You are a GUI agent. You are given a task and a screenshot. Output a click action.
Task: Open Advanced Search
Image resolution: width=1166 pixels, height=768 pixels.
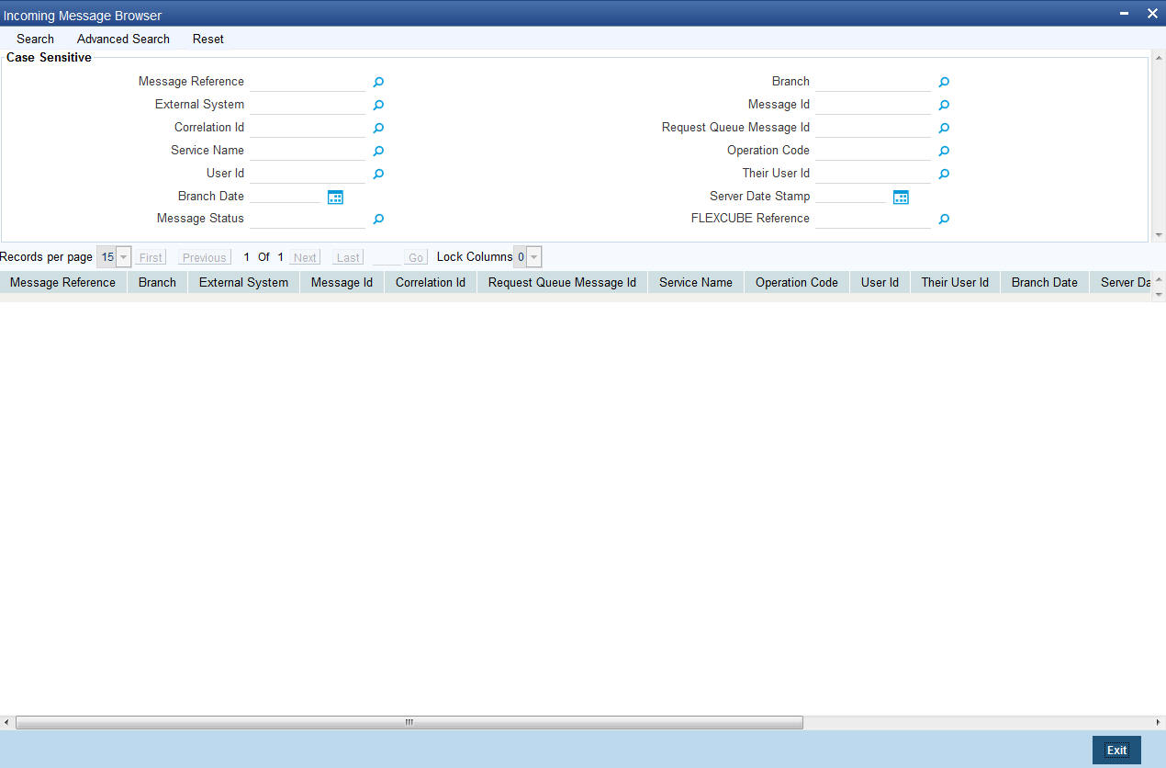123,39
